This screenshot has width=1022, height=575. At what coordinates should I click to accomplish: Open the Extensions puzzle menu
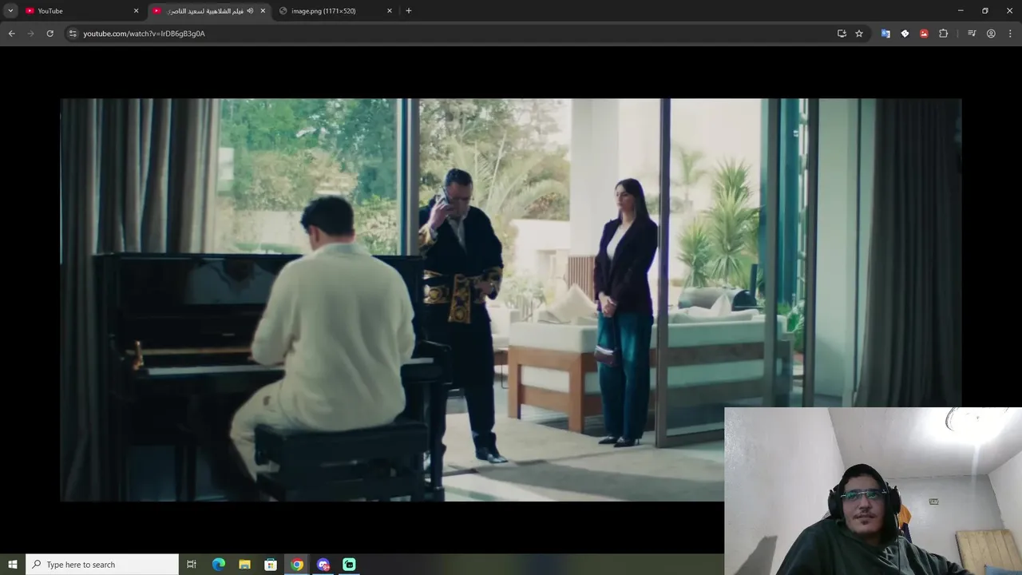click(x=944, y=34)
